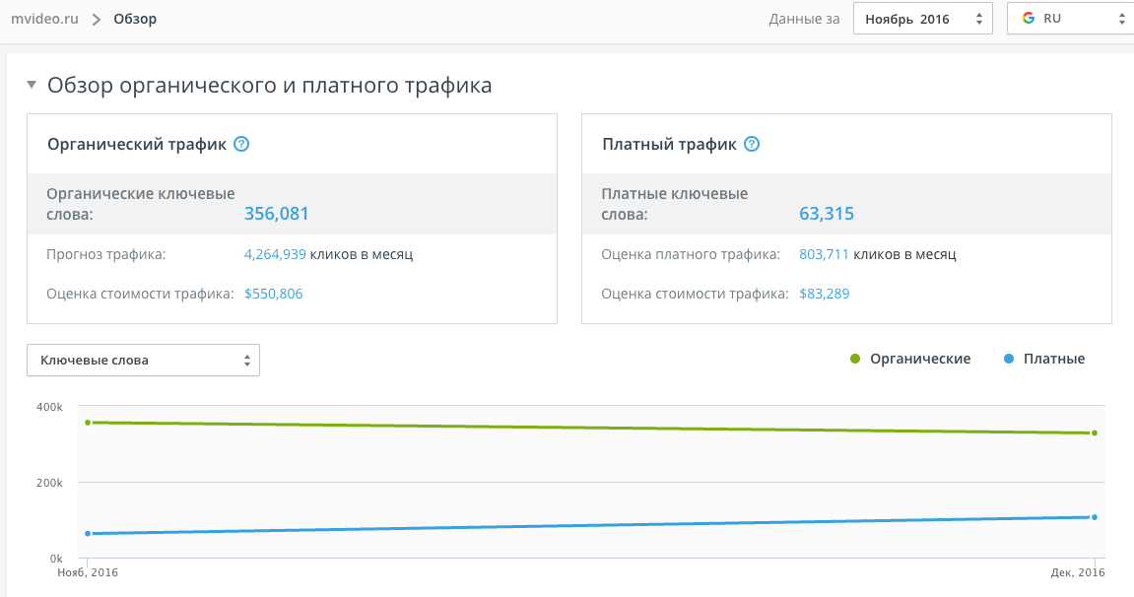
Task: Collapse the Обзор органического и платного трафика section
Action: point(33,86)
